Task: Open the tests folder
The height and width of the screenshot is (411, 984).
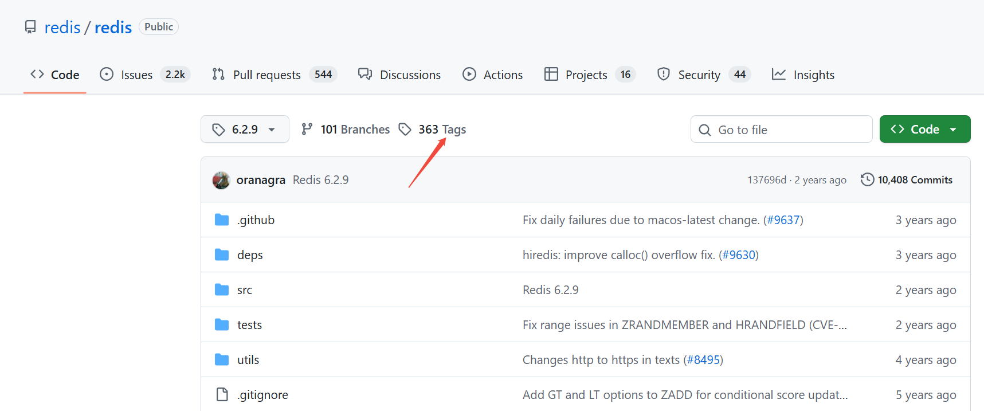Action: tap(249, 325)
